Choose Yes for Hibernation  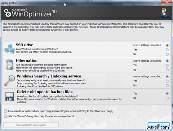click(x=167, y=65)
